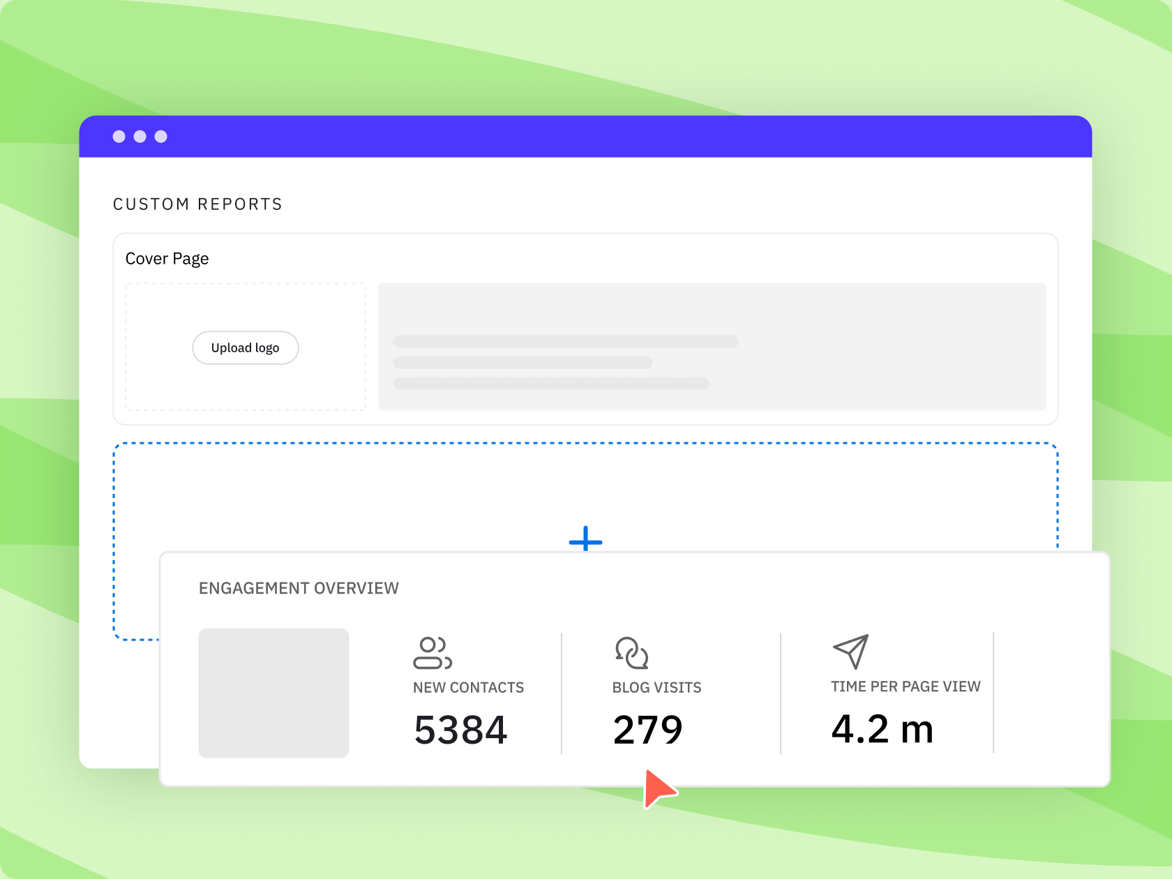The image size is (1172, 879).
Task: Click the third window dot in the purple bar
Action: (x=161, y=137)
